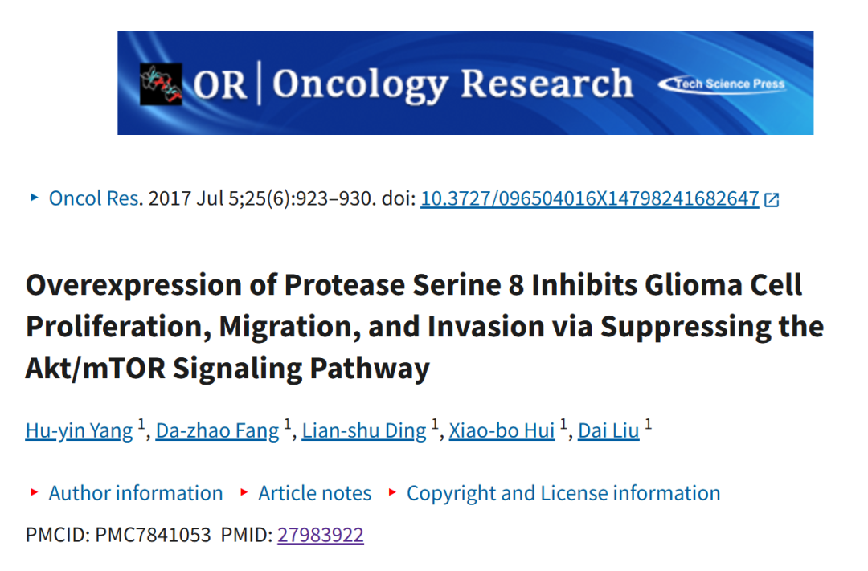This screenshot has width=868, height=571.
Task: Click red triangle before Article notes
Action: click(244, 491)
